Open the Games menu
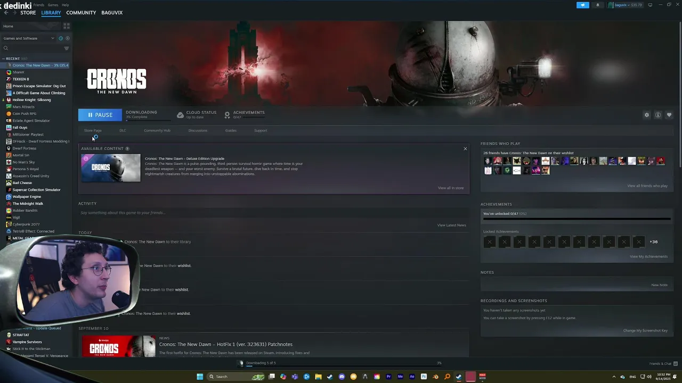The height and width of the screenshot is (383, 682). (53, 5)
